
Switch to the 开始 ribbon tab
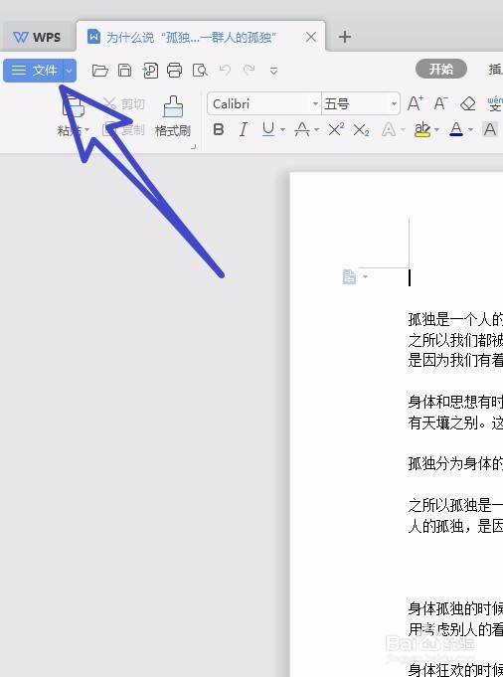(440, 69)
